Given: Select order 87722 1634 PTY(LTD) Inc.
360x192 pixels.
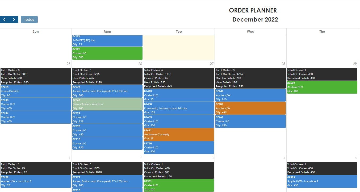Looking at the screenshot, I should pyautogui.click(x=107, y=41).
